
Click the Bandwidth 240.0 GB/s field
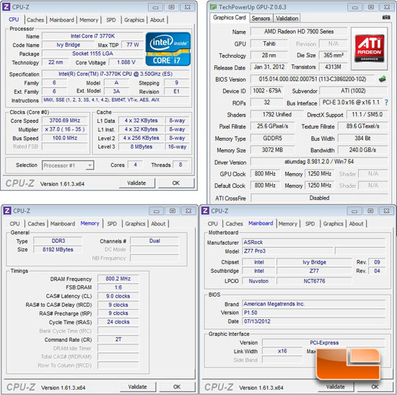pyautogui.click(x=362, y=150)
